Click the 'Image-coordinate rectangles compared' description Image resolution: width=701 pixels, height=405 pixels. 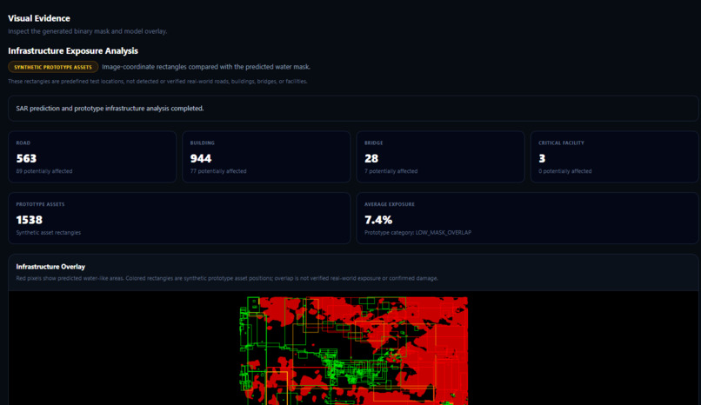[206, 67]
